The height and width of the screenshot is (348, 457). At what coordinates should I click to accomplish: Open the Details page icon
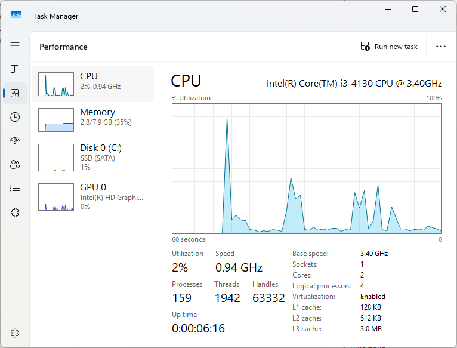pos(15,189)
